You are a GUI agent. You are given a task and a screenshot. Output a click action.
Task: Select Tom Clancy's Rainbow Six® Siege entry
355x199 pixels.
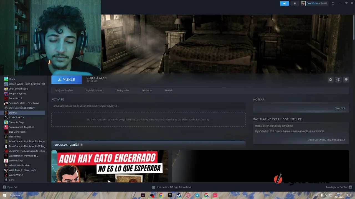point(24,146)
